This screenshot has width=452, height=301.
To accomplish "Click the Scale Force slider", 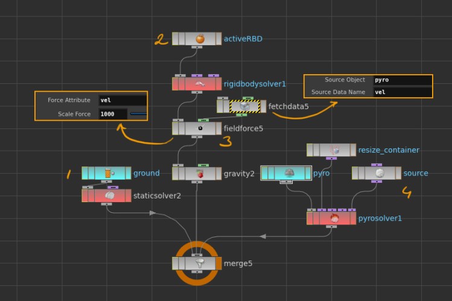I will click(x=138, y=114).
